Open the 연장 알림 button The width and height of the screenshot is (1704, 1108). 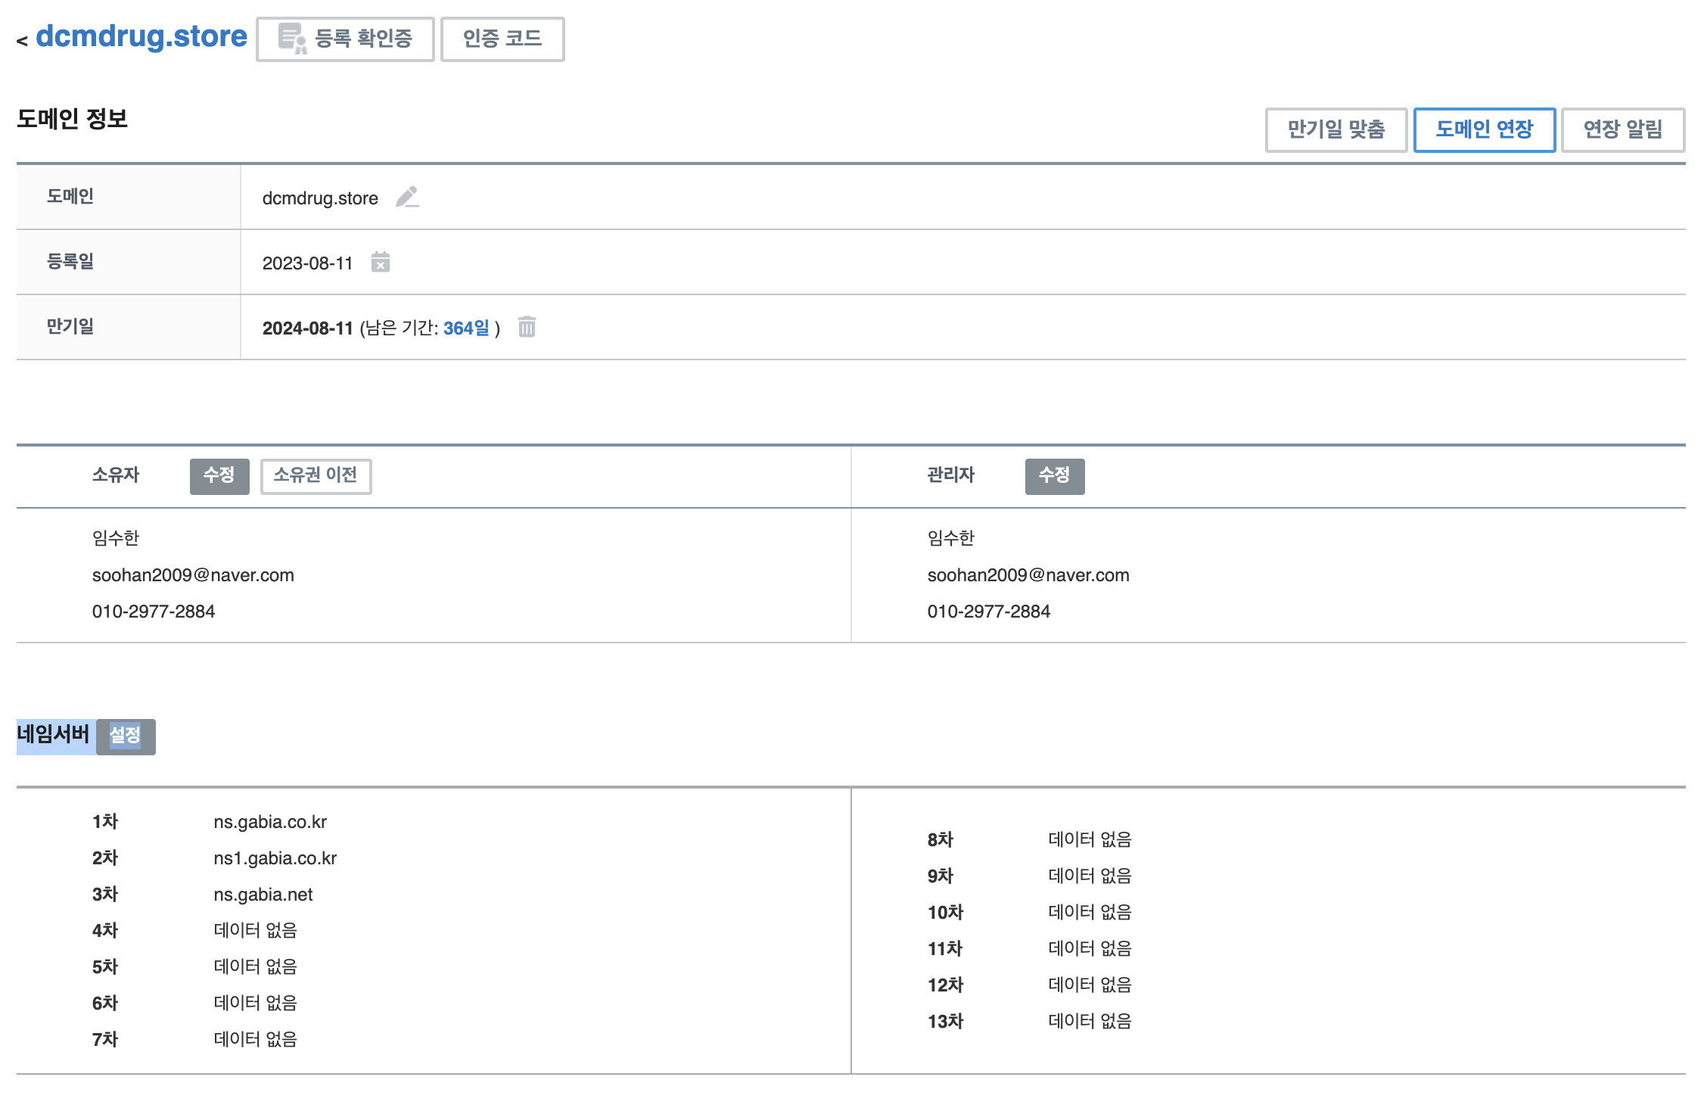tap(1622, 129)
